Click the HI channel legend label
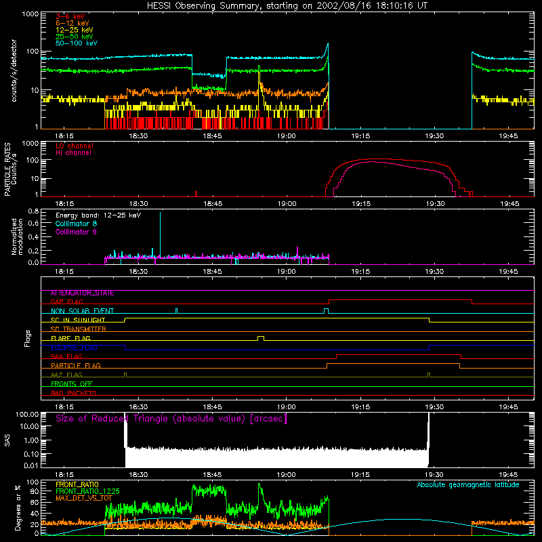Image resolution: width=542 pixels, height=542 pixels. coord(74,152)
